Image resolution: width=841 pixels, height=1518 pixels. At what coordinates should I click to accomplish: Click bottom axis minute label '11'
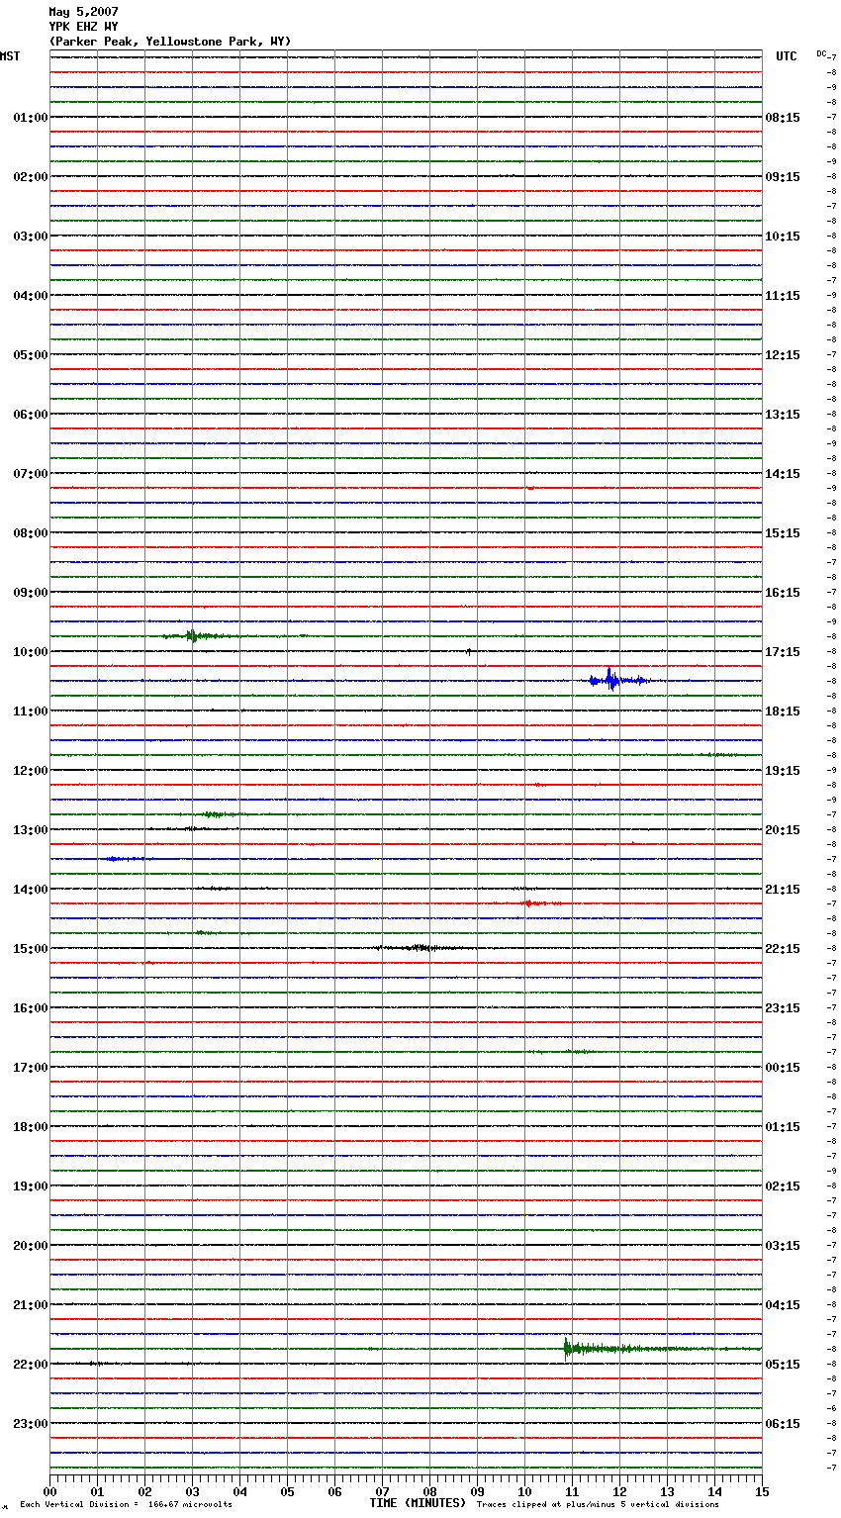572,1491
